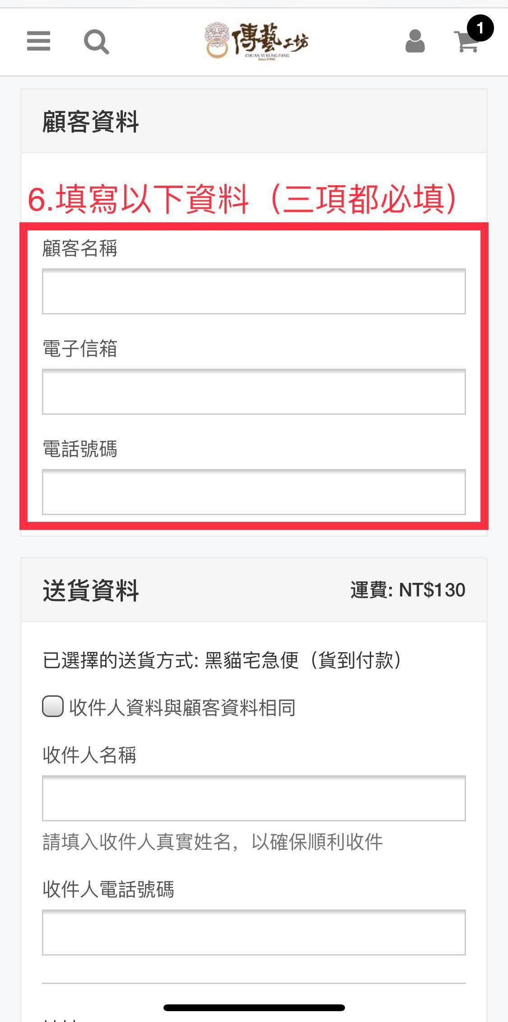The height and width of the screenshot is (1022, 508).
Task: Click the 傳藝工坊 logo
Action: point(256,41)
